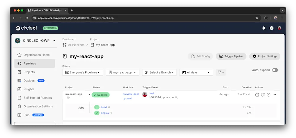
Task: Open Projects in the sidebar
Action: (35, 72)
